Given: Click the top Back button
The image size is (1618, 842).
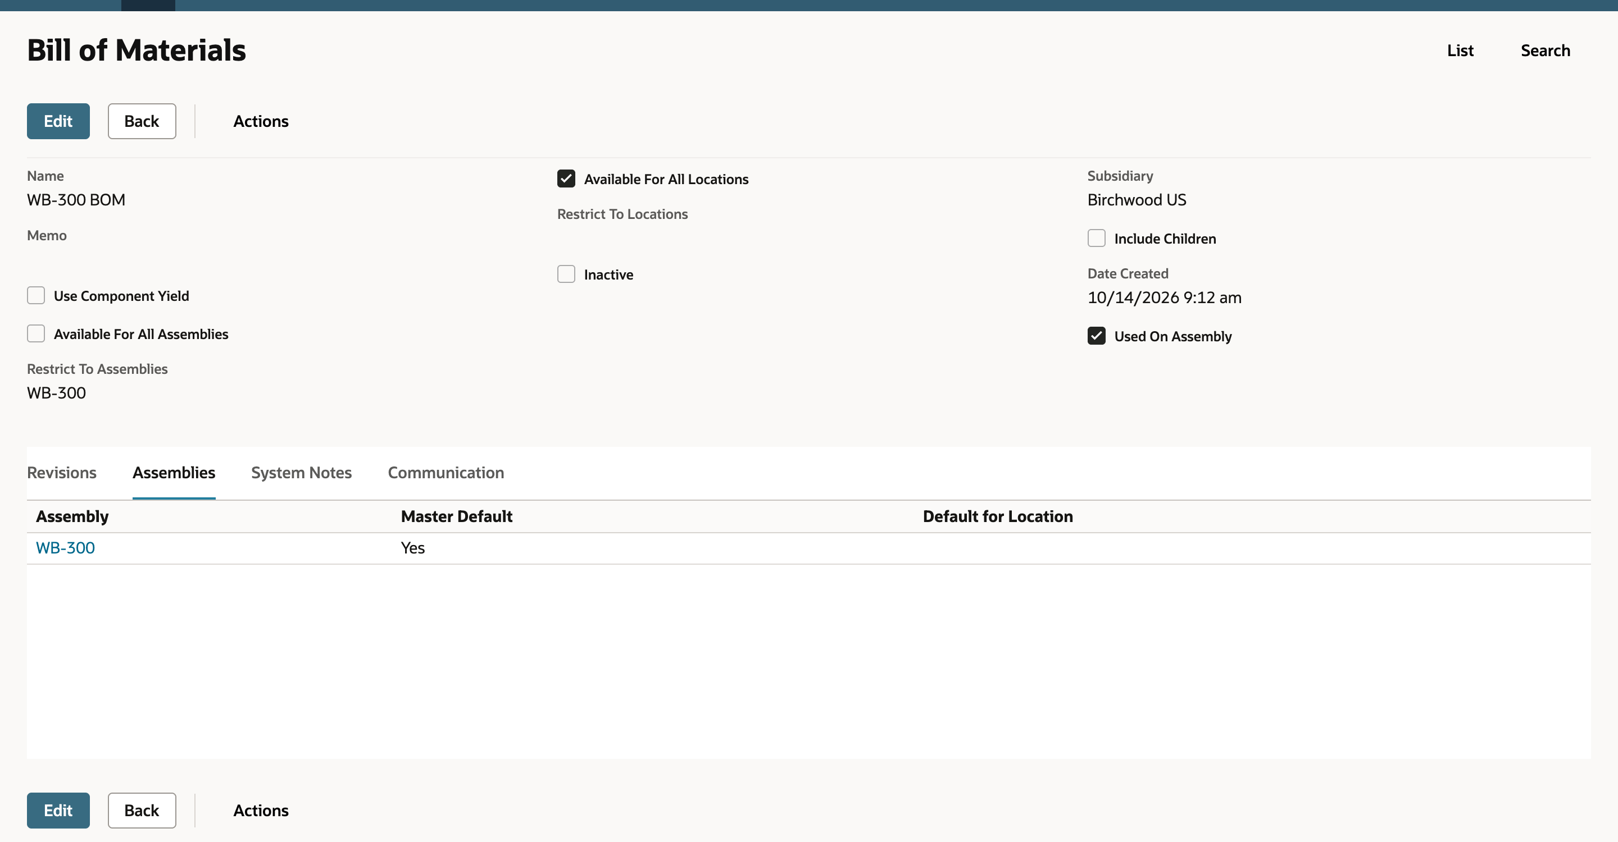Looking at the screenshot, I should point(142,121).
